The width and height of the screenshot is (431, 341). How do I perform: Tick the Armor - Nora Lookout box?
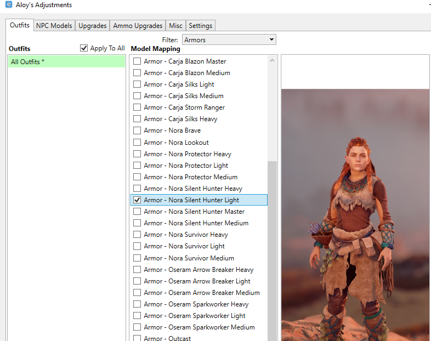pos(137,143)
